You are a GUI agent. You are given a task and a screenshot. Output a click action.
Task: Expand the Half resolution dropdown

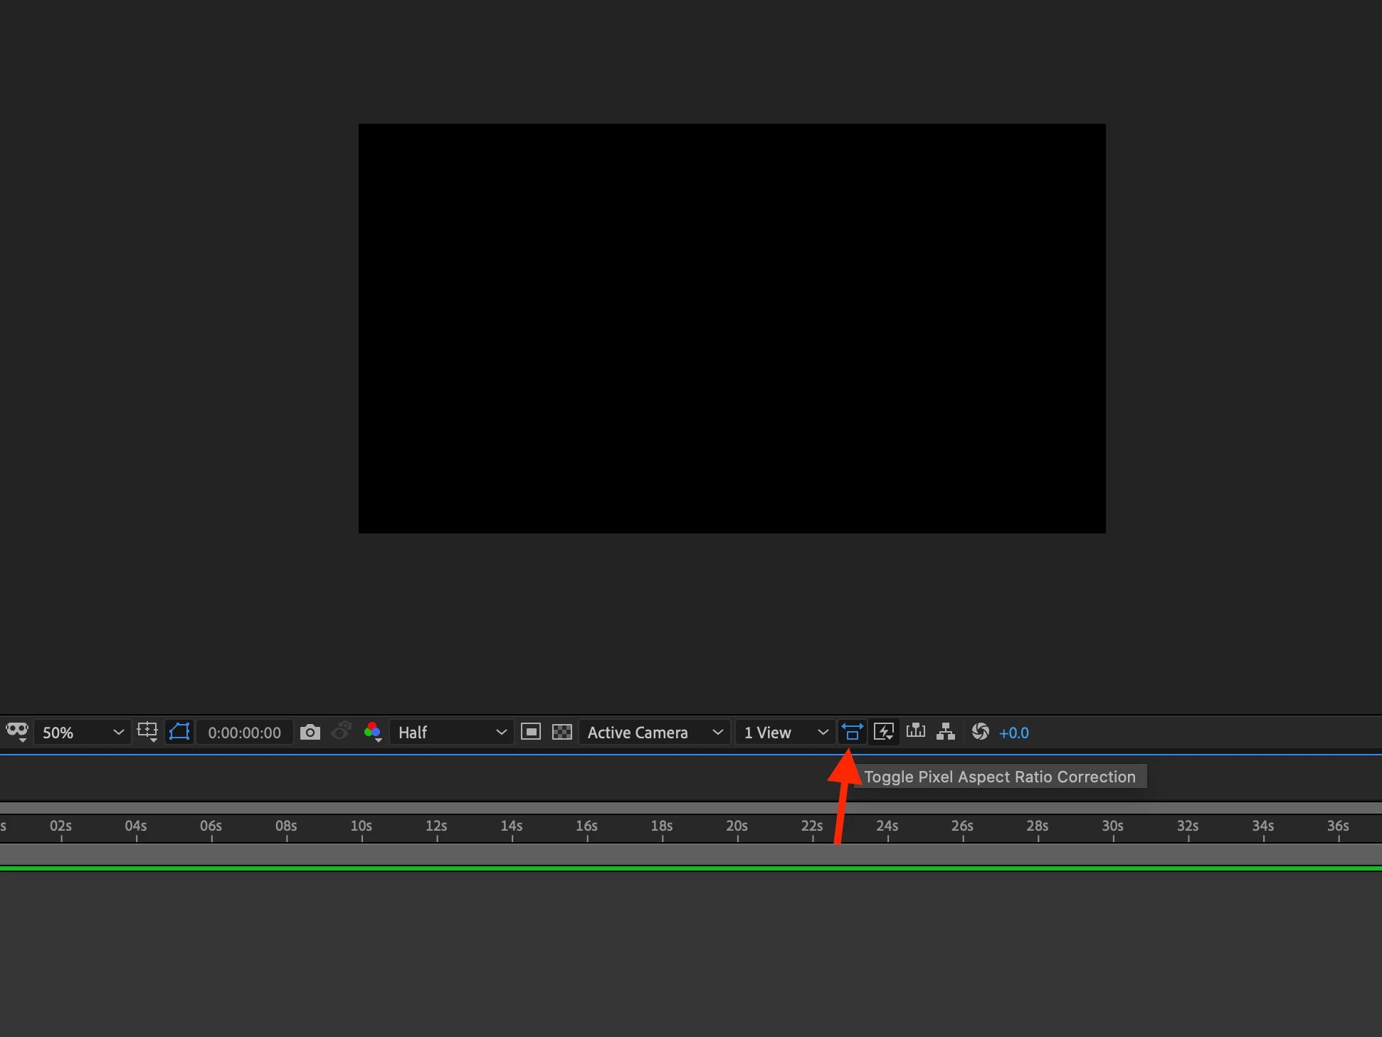[451, 733]
